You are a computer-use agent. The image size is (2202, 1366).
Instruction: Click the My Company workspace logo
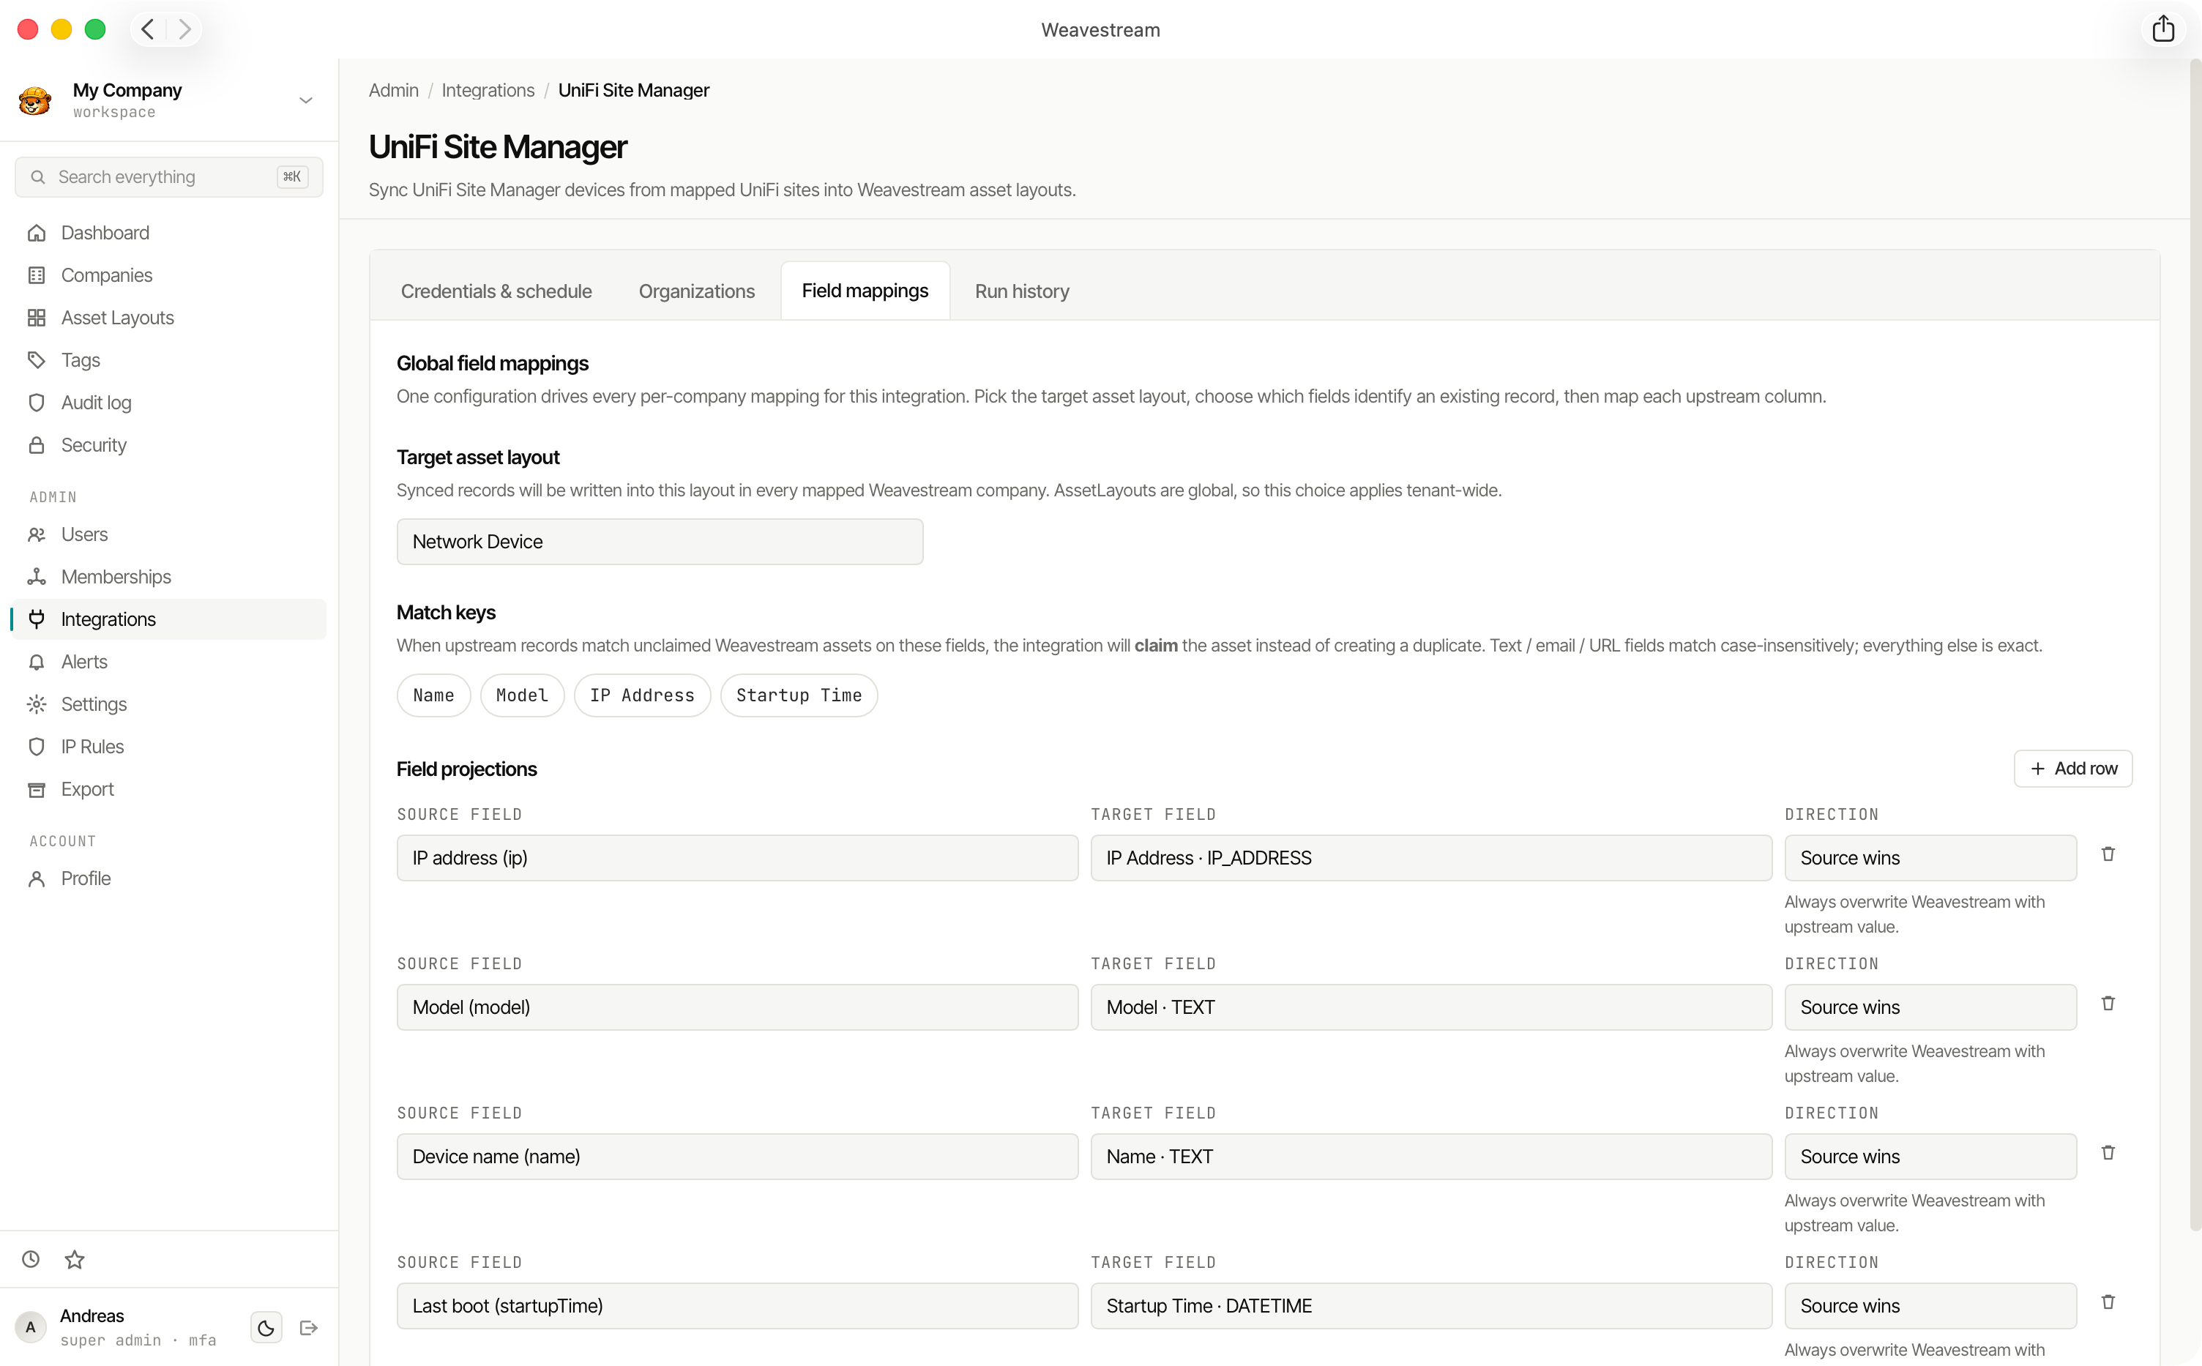pyautogui.click(x=34, y=100)
